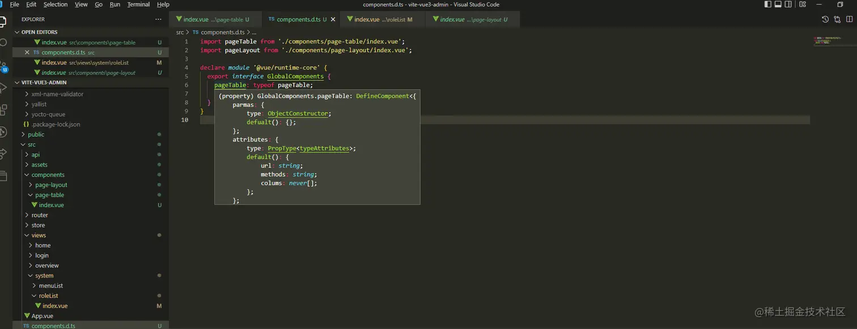Collapse the views folder
Screen dimensions: 857x329
(91, 235)
